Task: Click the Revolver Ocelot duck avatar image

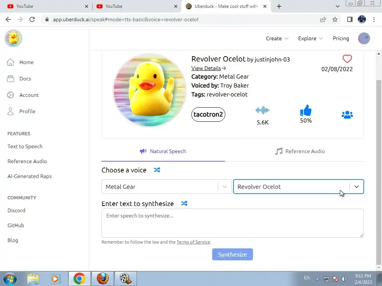Action: pos(150,90)
